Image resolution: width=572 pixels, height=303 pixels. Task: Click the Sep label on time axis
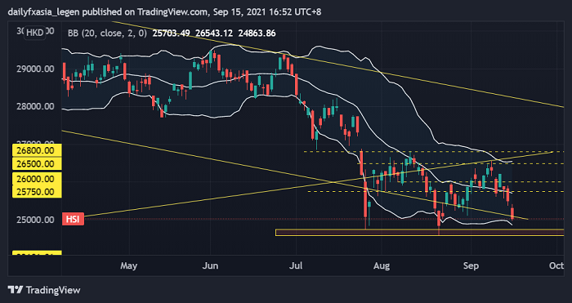pos(471,265)
